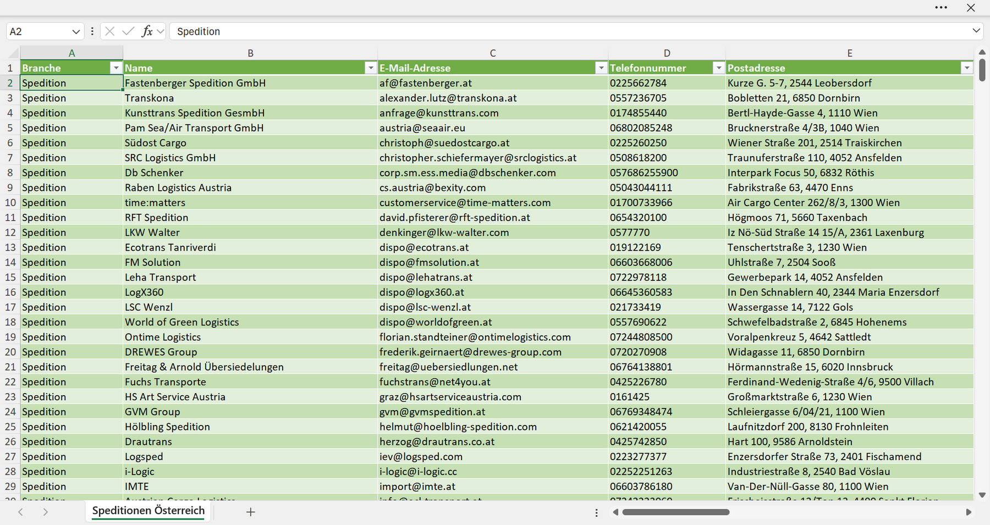The width and height of the screenshot is (990, 525).
Task: Select the SRC Logistics GmbH cell
Action: coord(250,158)
